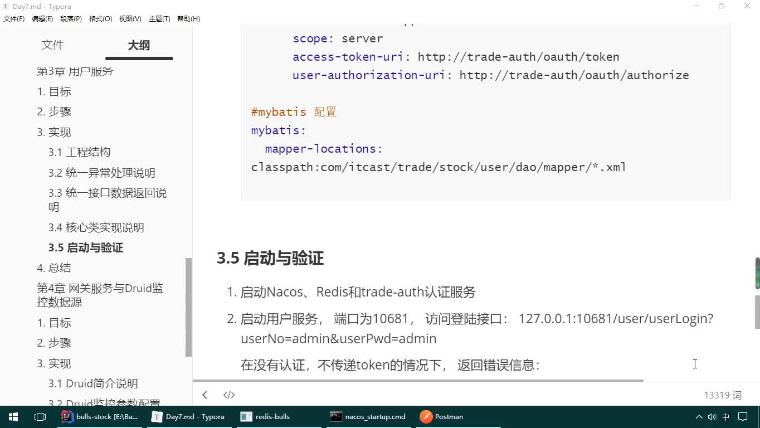Viewport: 760px width, 428px height.
Task: Click the userNo=admin&userPwd=admin text
Action: point(338,339)
